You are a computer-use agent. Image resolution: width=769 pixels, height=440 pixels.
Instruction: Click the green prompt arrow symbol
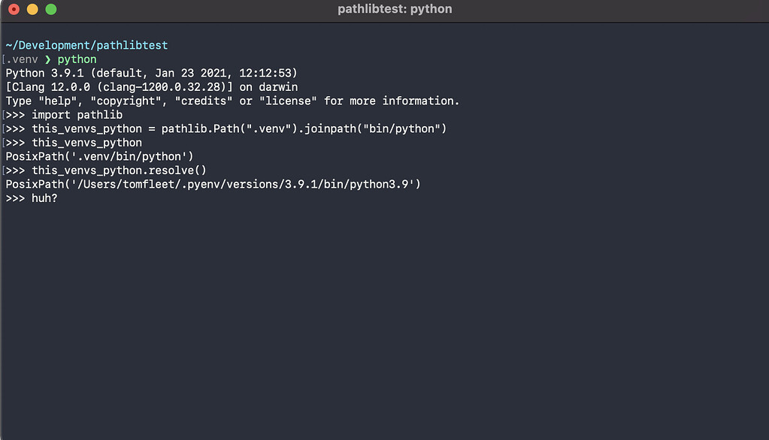pos(47,59)
